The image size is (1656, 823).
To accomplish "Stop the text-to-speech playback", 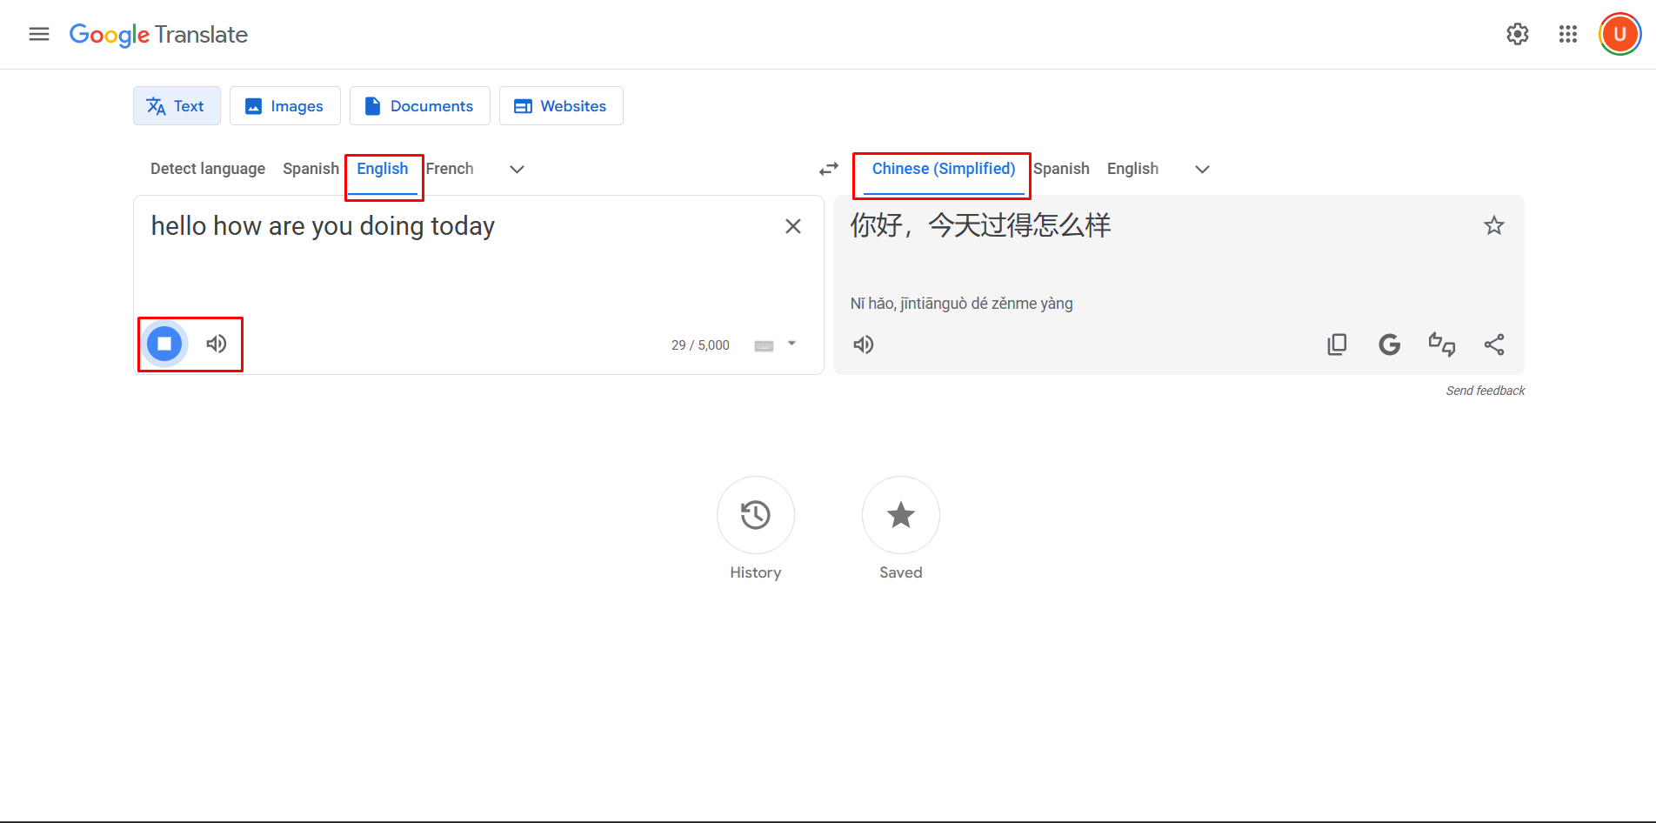I will [x=164, y=344].
